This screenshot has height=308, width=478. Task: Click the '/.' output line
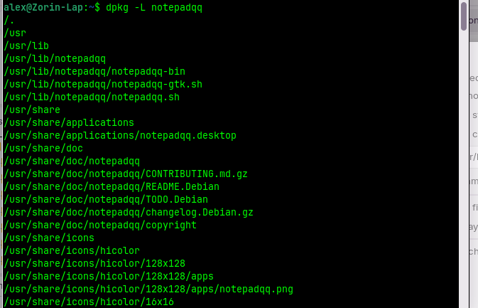(9, 21)
